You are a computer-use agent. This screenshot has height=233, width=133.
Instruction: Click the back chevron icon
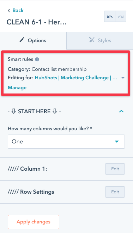(x=9, y=10)
